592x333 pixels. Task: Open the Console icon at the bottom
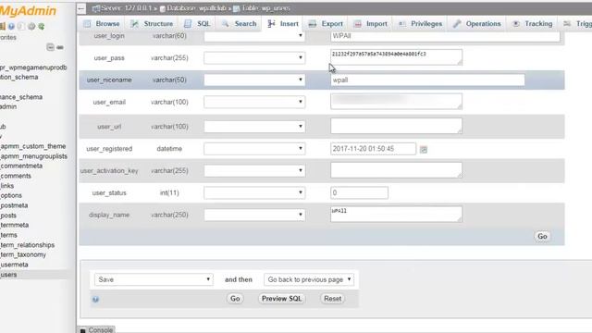[82, 330]
